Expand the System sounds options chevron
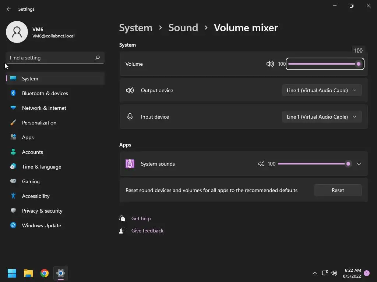Image resolution: width=377 pixels, height=282 pixels. point(359,164)
